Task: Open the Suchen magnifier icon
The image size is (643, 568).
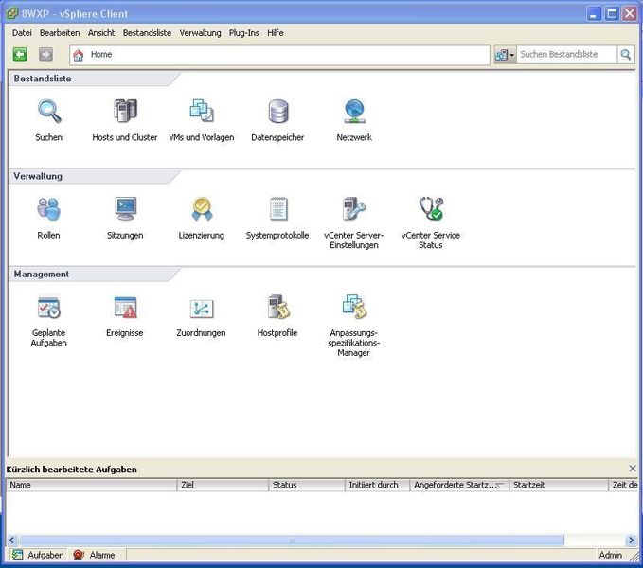Action: click(49, 112)
